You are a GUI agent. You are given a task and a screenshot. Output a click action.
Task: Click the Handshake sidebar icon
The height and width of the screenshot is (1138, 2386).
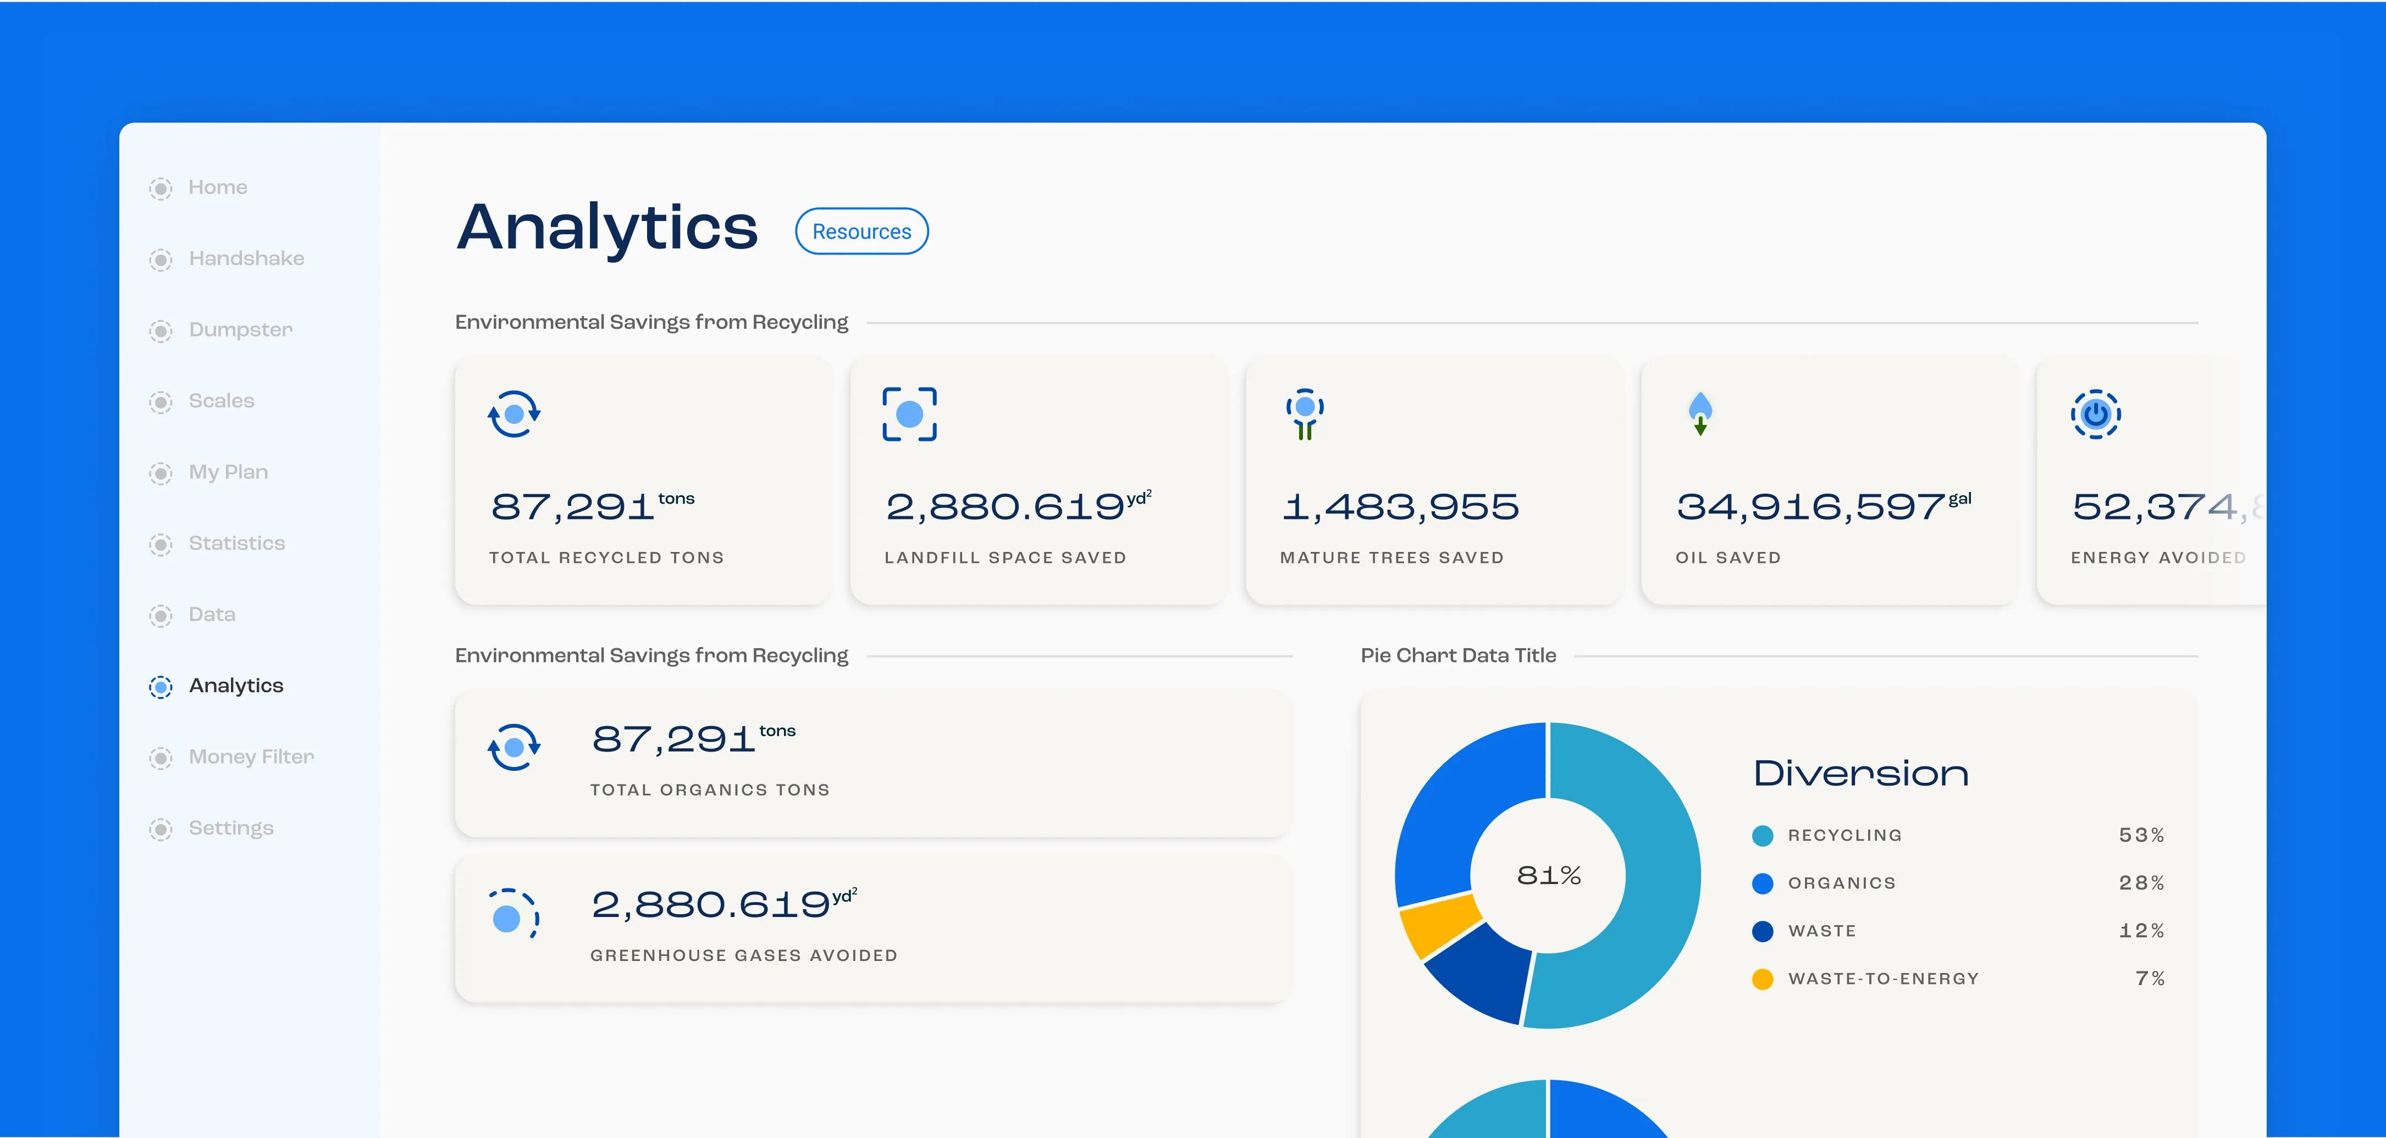pyautogui.click(x=160, y=259)
